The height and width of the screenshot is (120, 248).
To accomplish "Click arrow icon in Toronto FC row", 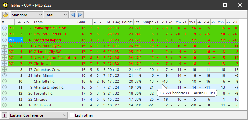I will [x=4, y=93].
